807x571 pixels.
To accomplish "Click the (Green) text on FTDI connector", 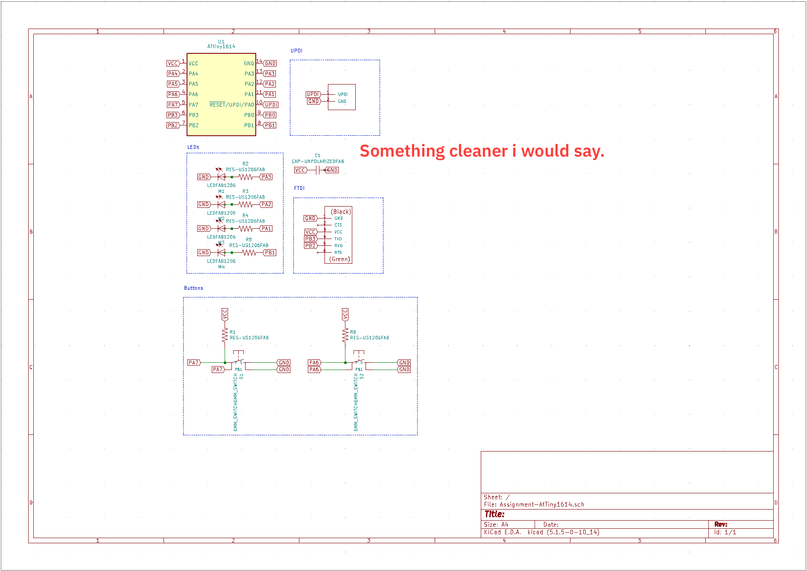I will coord(339,259).
